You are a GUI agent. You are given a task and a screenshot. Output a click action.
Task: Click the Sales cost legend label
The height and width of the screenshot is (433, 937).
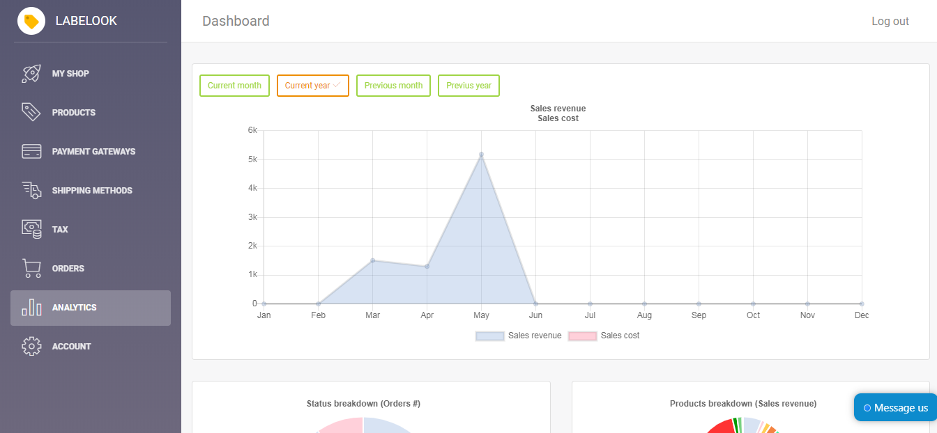point(620,336)
